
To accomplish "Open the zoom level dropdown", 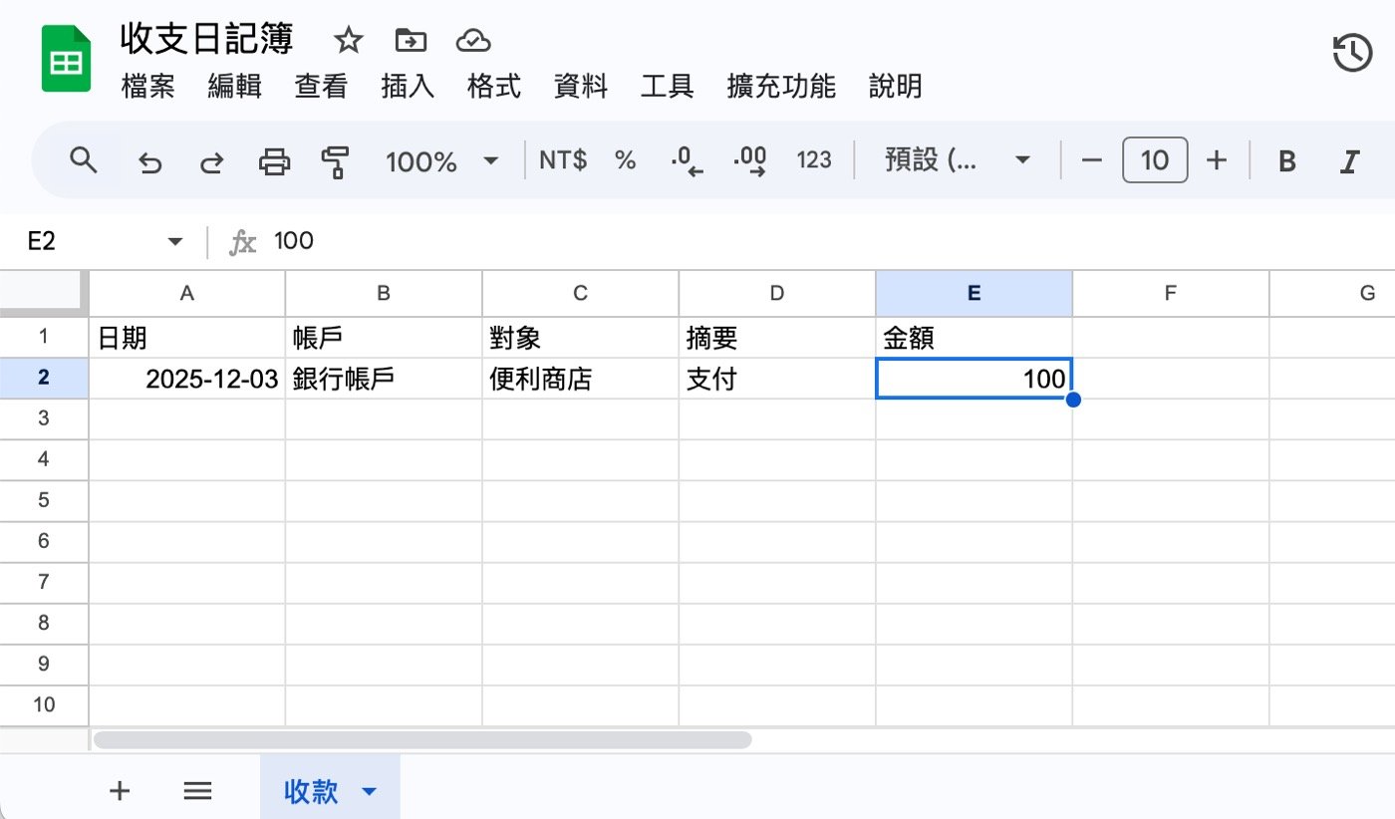I will coord(441,159).
